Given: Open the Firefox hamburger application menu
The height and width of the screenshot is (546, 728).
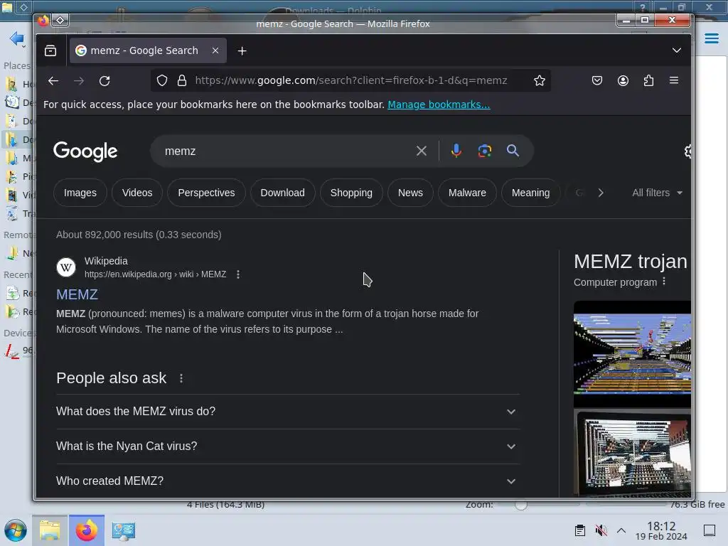Looking at the screenshot, I should point(674,80).
